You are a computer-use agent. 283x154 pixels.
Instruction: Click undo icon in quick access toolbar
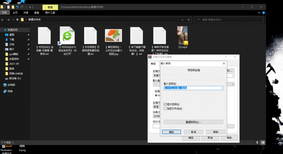[18, 7]
